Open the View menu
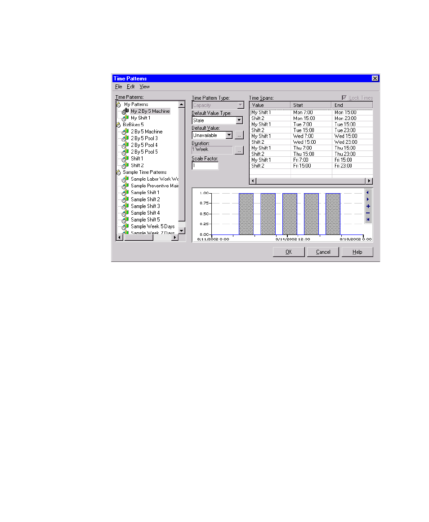The image size is (429, 522). pos(145,87)
